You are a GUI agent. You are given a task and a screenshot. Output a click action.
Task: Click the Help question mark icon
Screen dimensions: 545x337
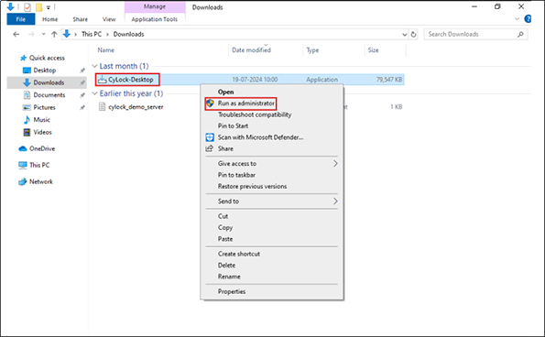pos(528,18)
